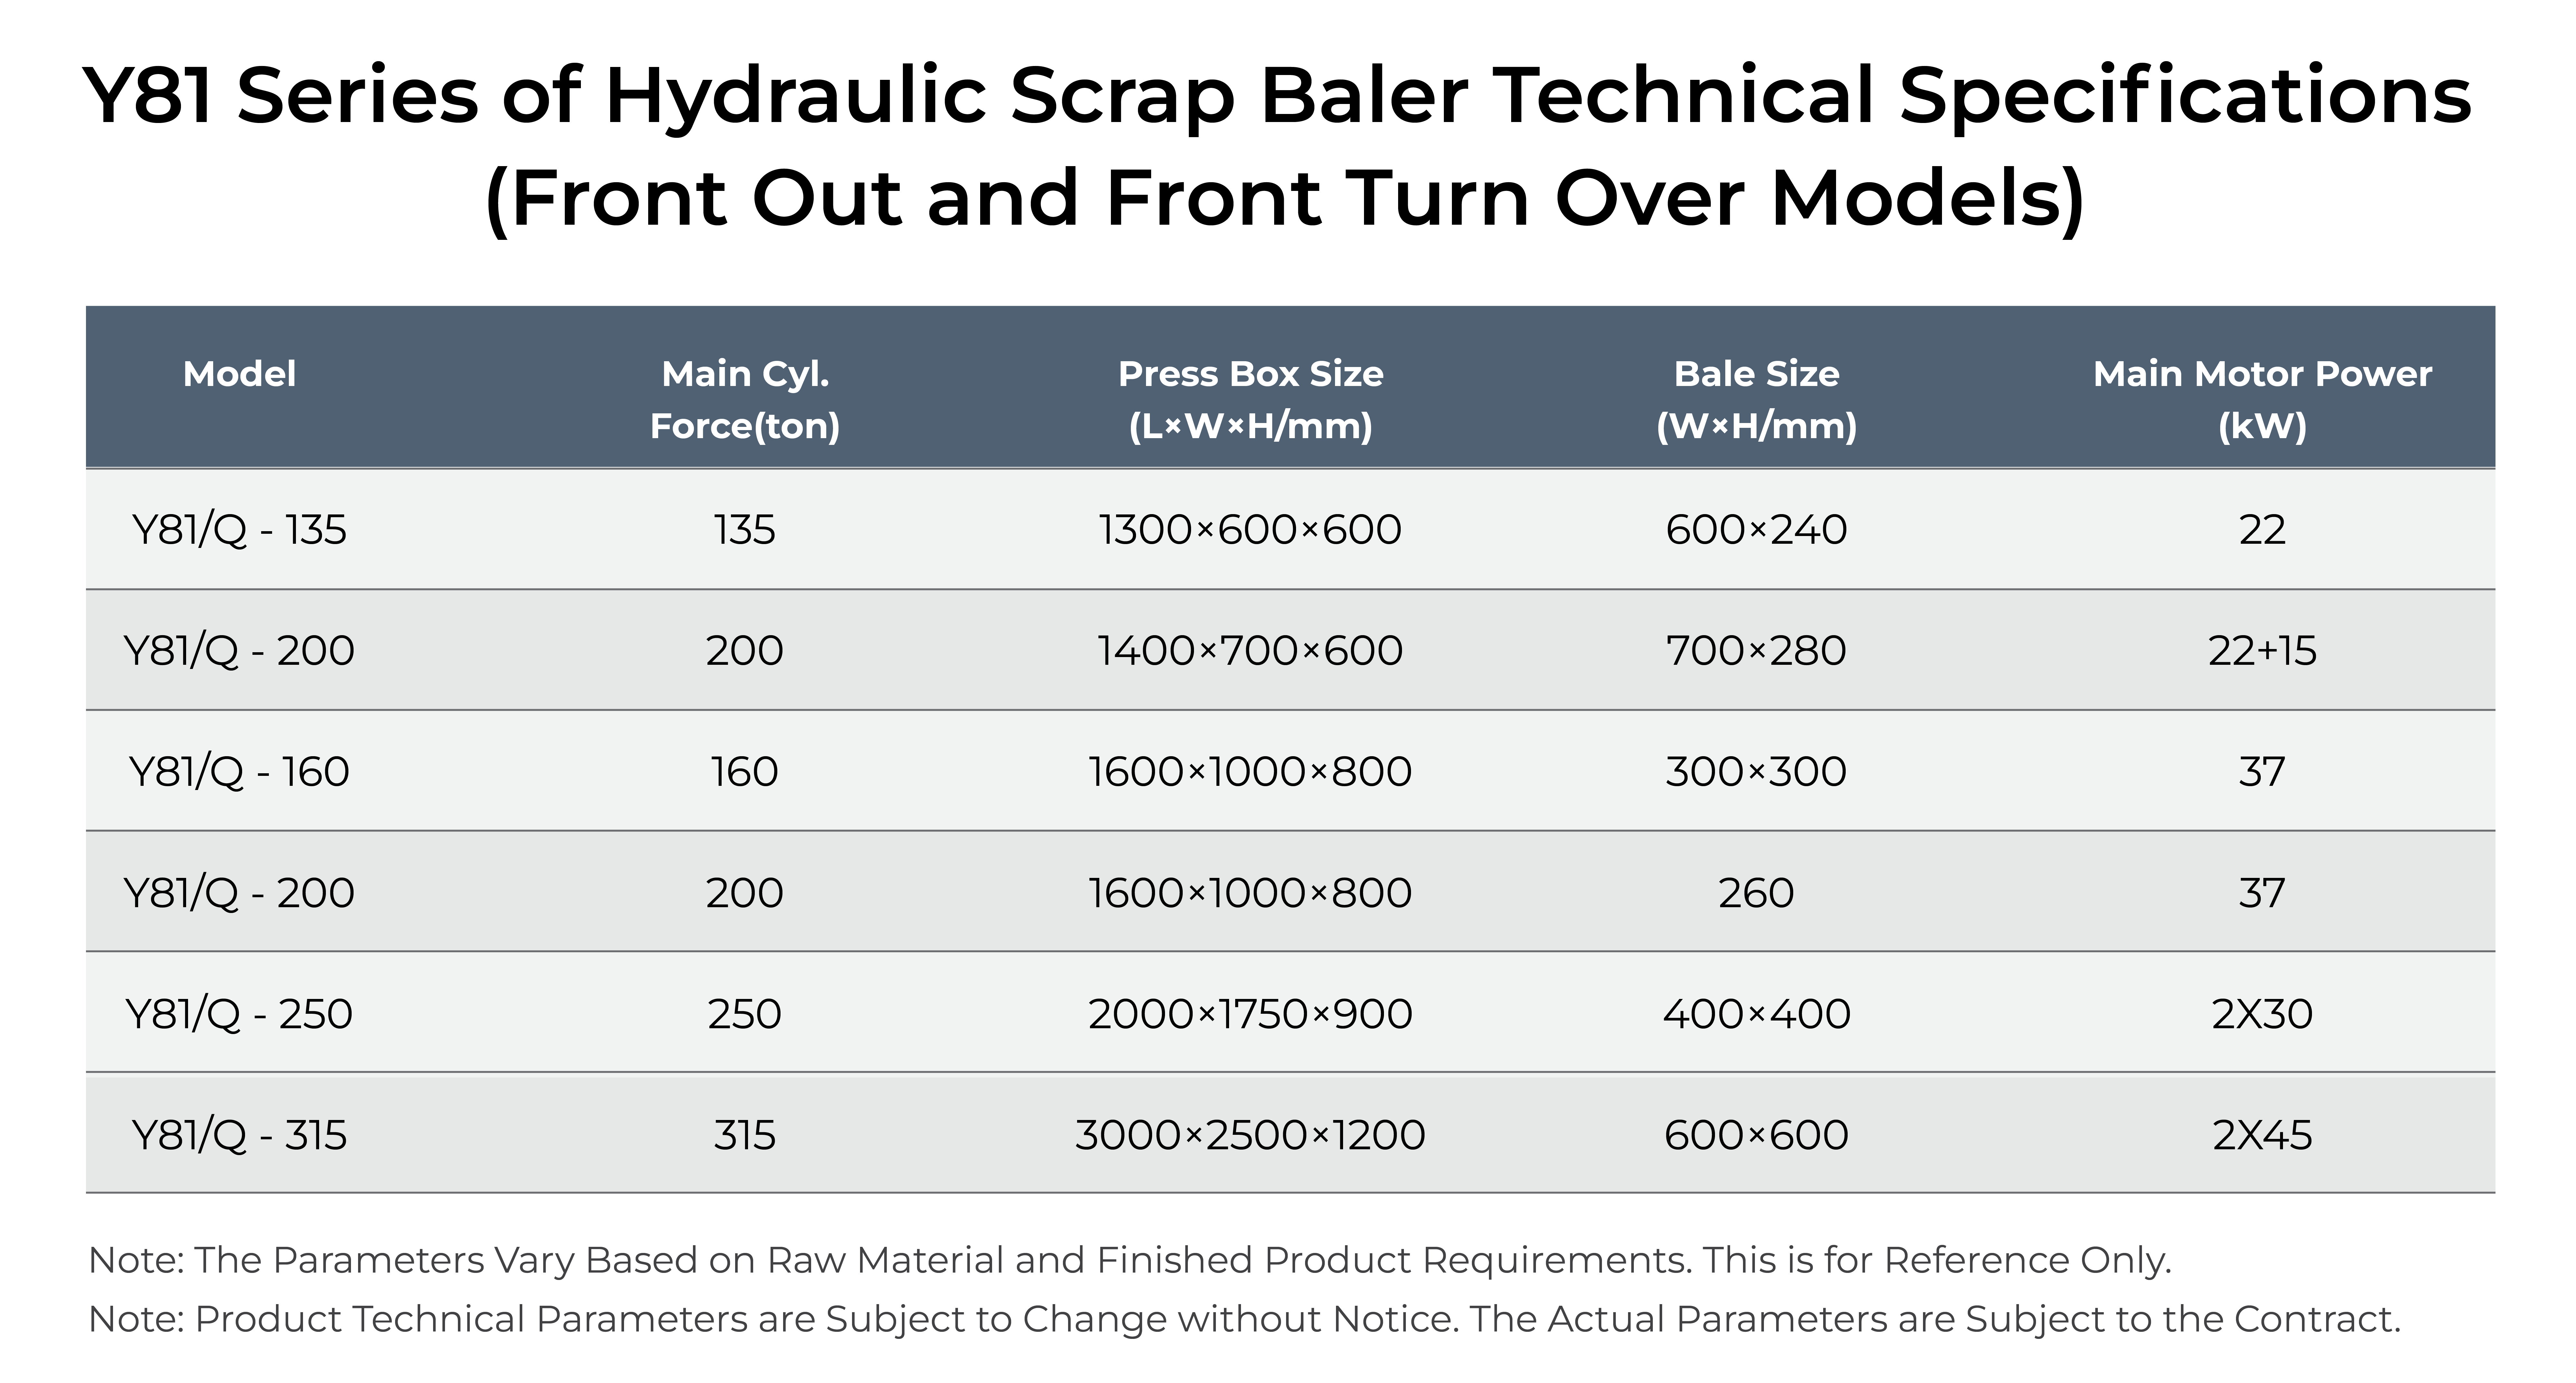Screen dimensions: 2576x1383
Task: Click the Main Motor Power column header
Action: tap(2262, 399)
